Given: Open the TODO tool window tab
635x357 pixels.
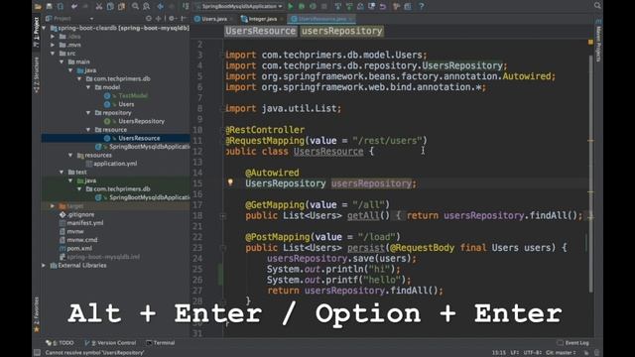Looking at the screenshot, I should (x=61, y=343).
